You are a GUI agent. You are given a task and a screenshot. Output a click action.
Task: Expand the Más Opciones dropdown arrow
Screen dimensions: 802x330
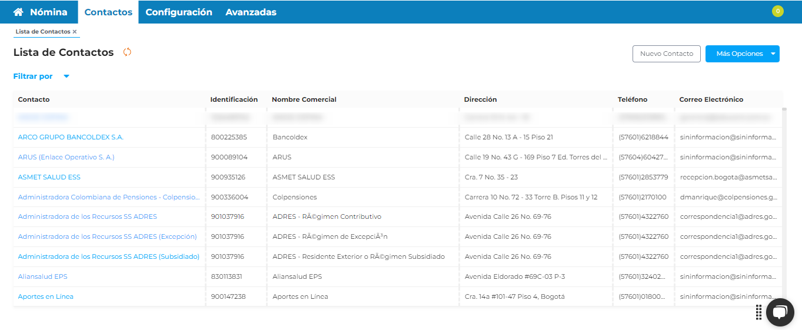tap(773, 54)
